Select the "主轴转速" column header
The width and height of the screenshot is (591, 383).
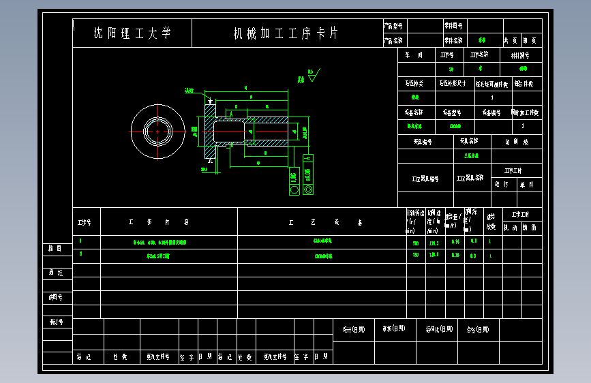coord(416,221)
